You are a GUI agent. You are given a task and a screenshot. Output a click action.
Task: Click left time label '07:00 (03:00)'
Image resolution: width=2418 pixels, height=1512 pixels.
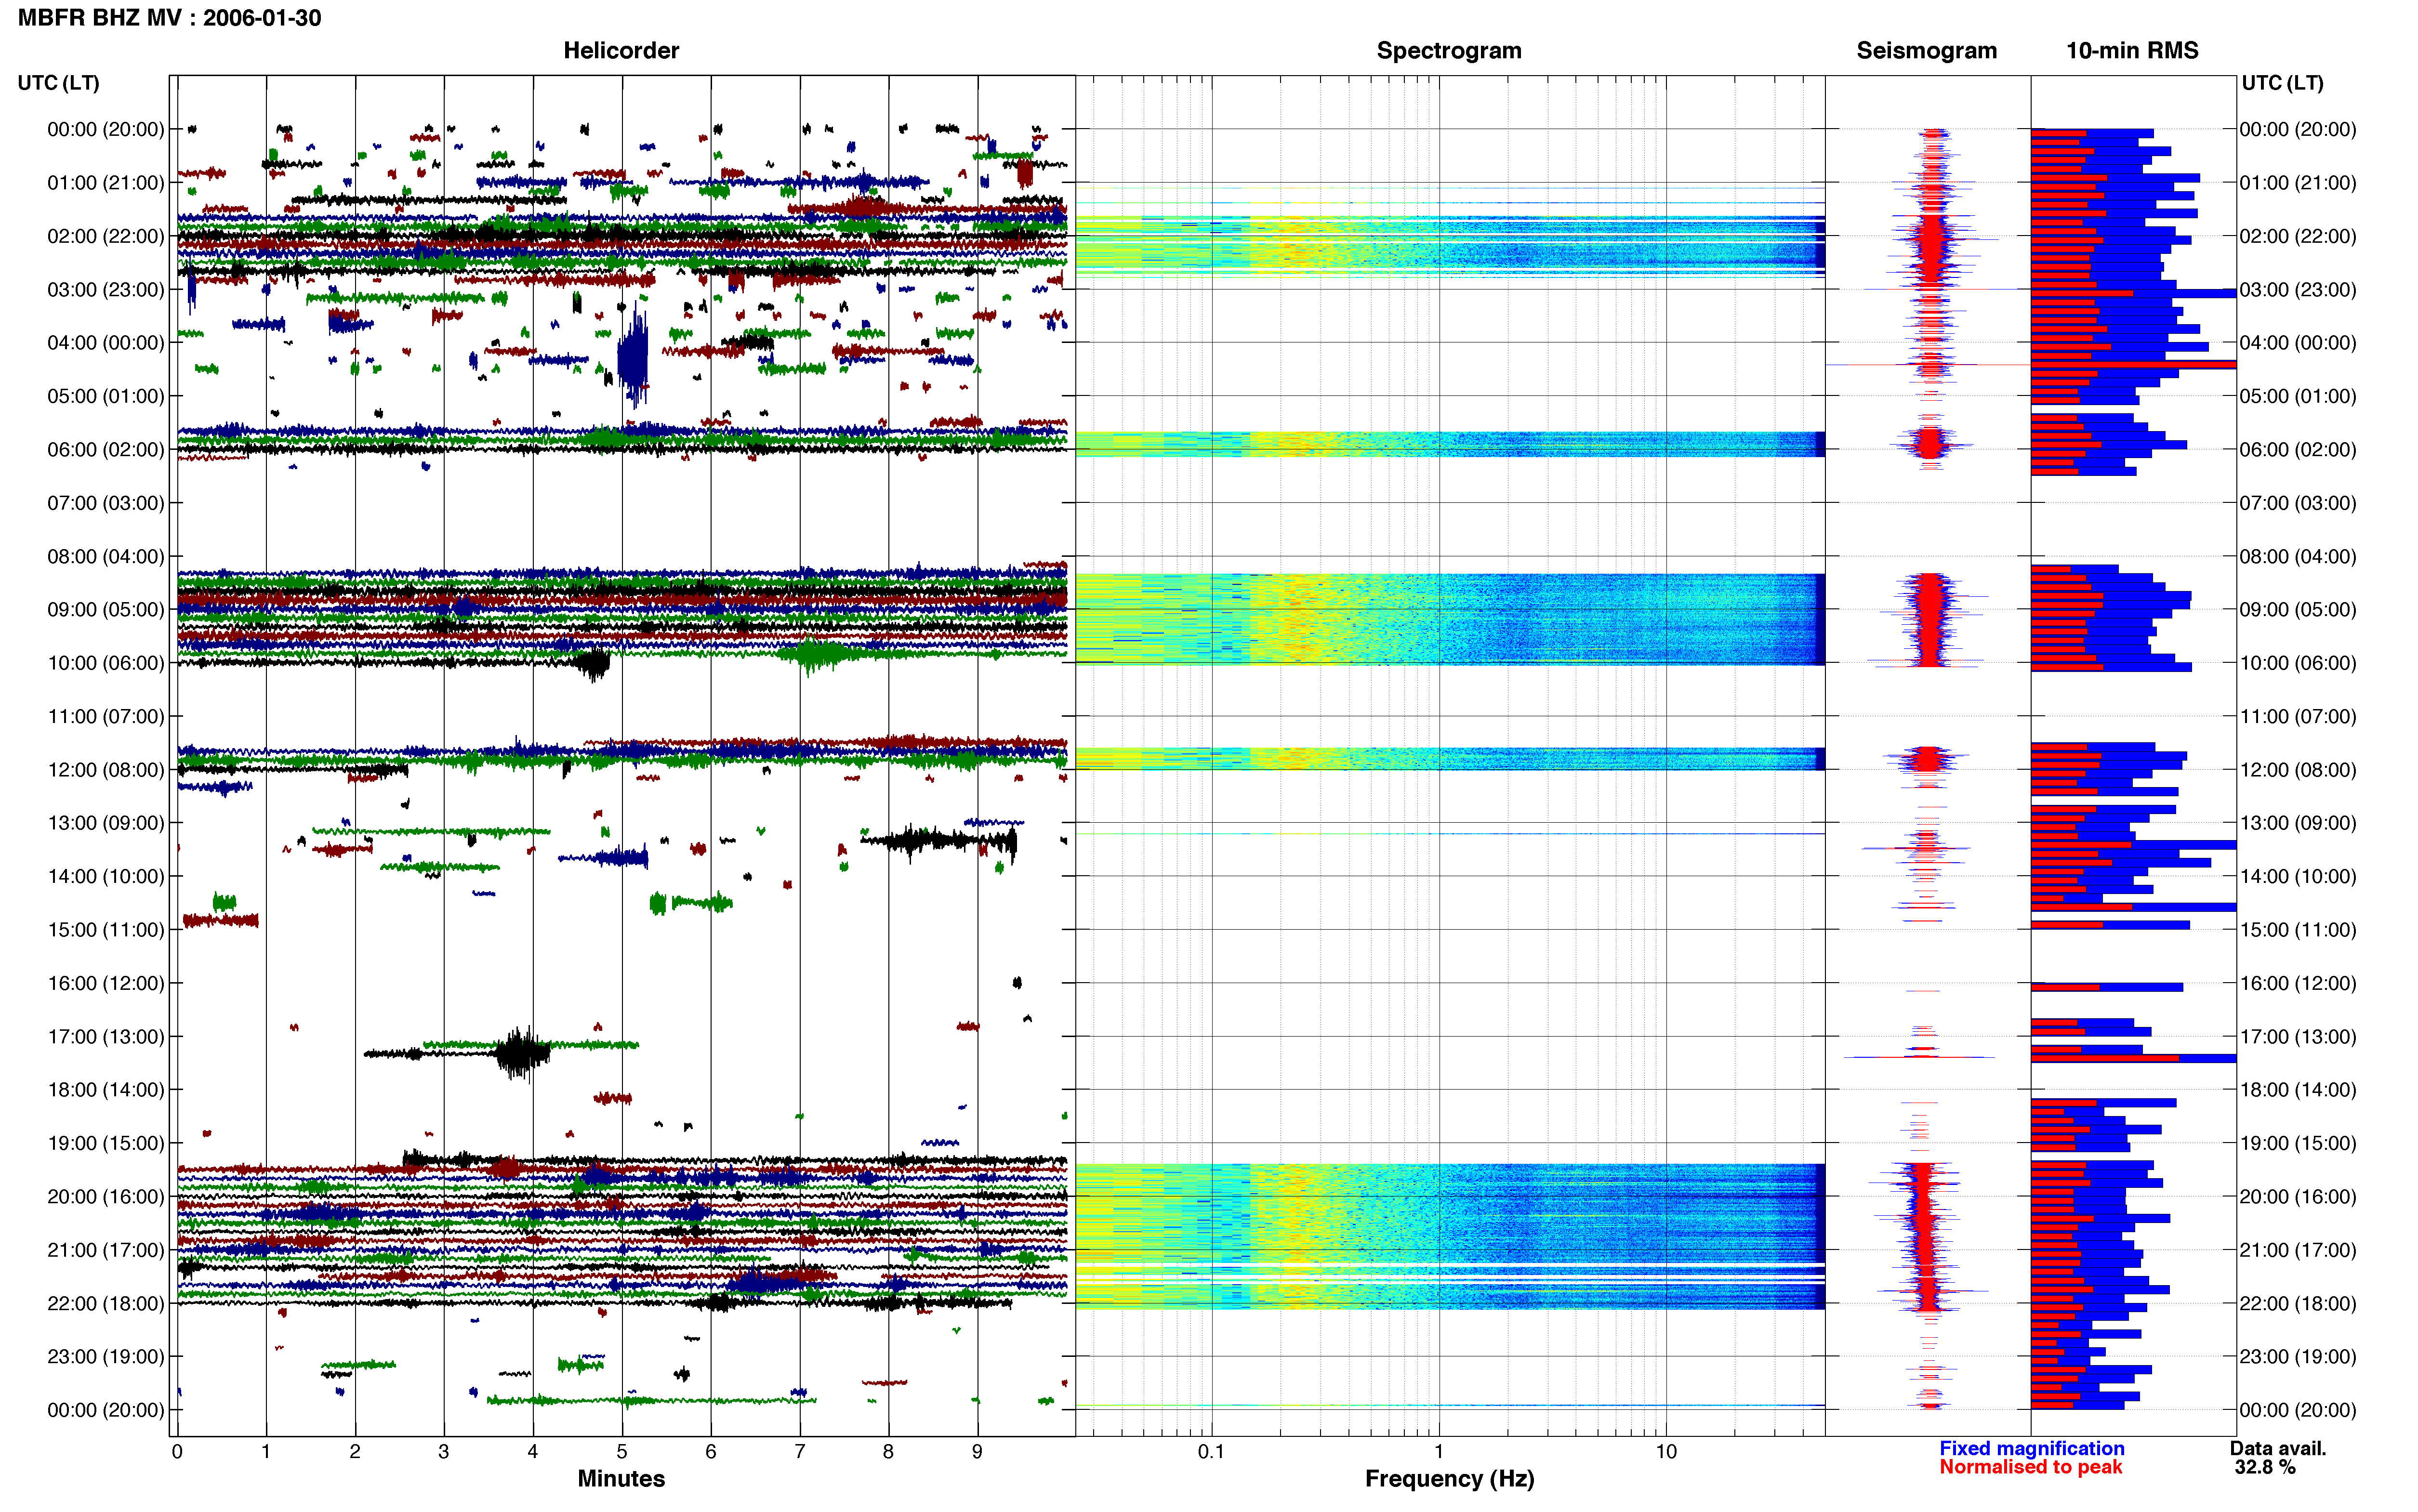click(x=106, y=503)
